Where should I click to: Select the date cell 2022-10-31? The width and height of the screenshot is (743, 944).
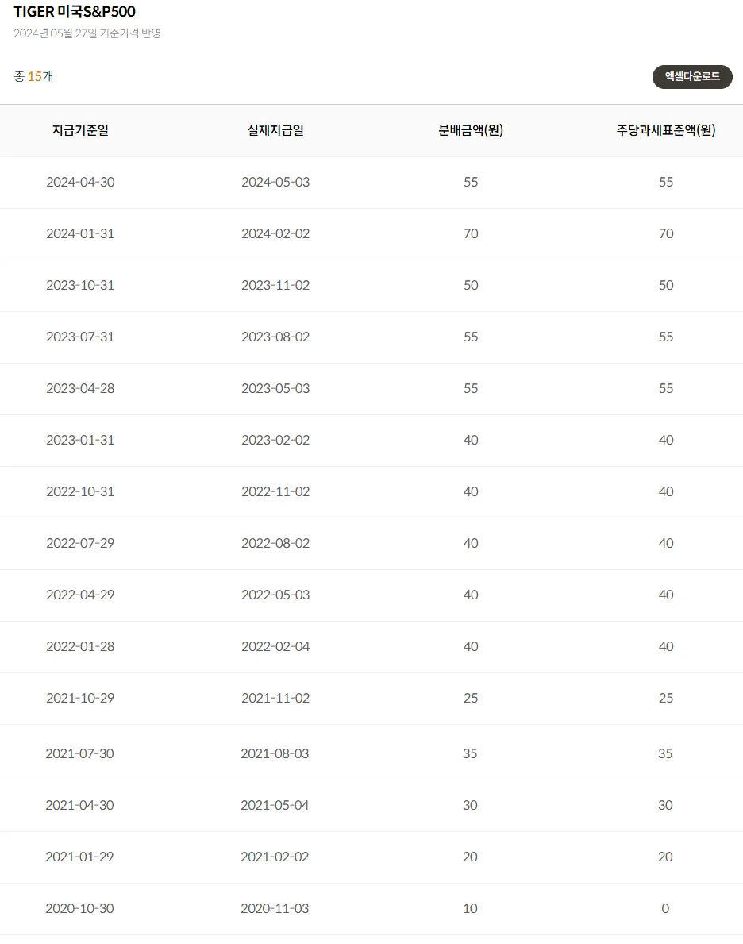tap(80, 492)
